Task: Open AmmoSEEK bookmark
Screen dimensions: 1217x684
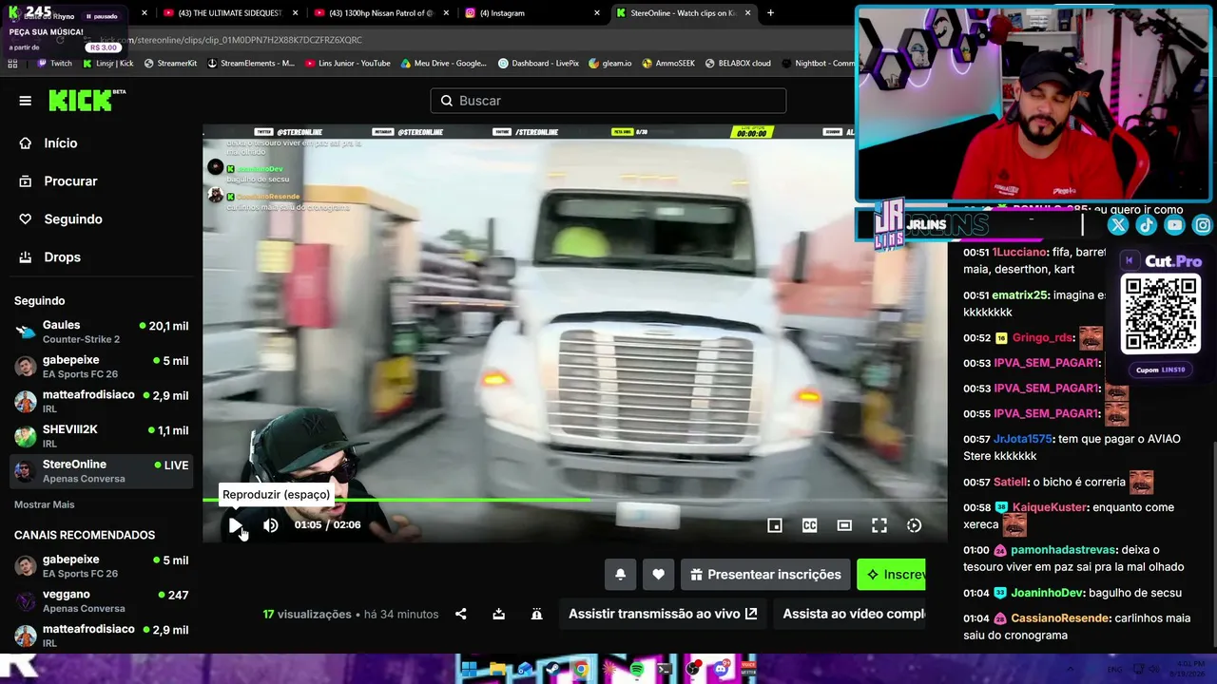Action: (668, 64)
